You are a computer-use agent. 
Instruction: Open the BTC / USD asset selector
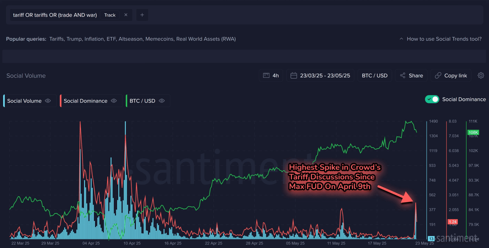pyautogui.click(x=374, y=75)
